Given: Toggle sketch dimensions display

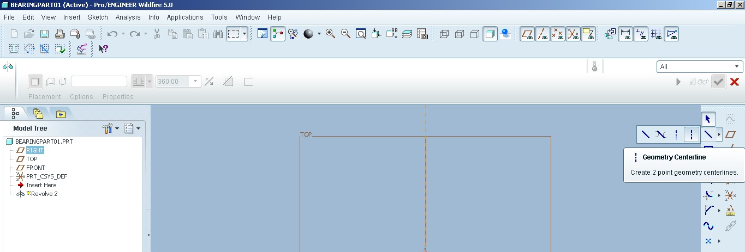Looking at the screenshot, I should tap(625, 34).
